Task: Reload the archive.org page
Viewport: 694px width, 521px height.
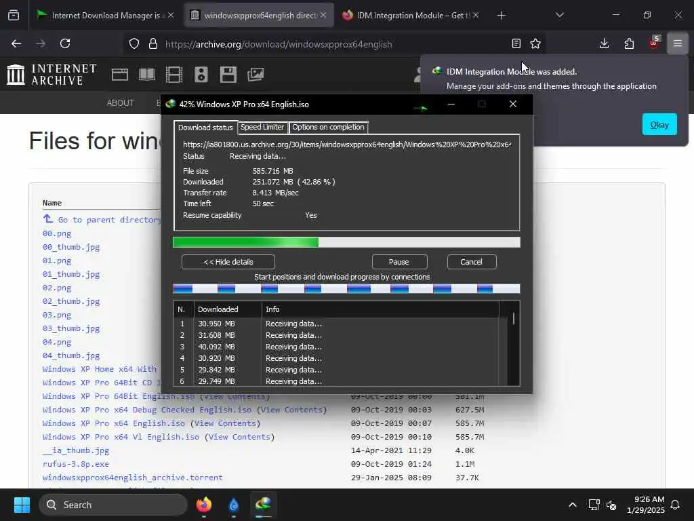Action: point(65,43)
